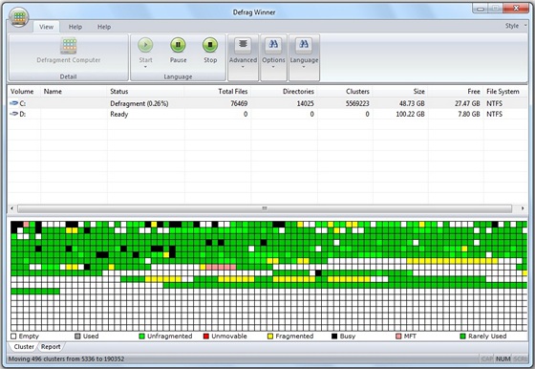Image resolution: width=535 pixels, height=369 pixels.
Task: Expand the Start dropdown arrow
Action: coord(145,67)
